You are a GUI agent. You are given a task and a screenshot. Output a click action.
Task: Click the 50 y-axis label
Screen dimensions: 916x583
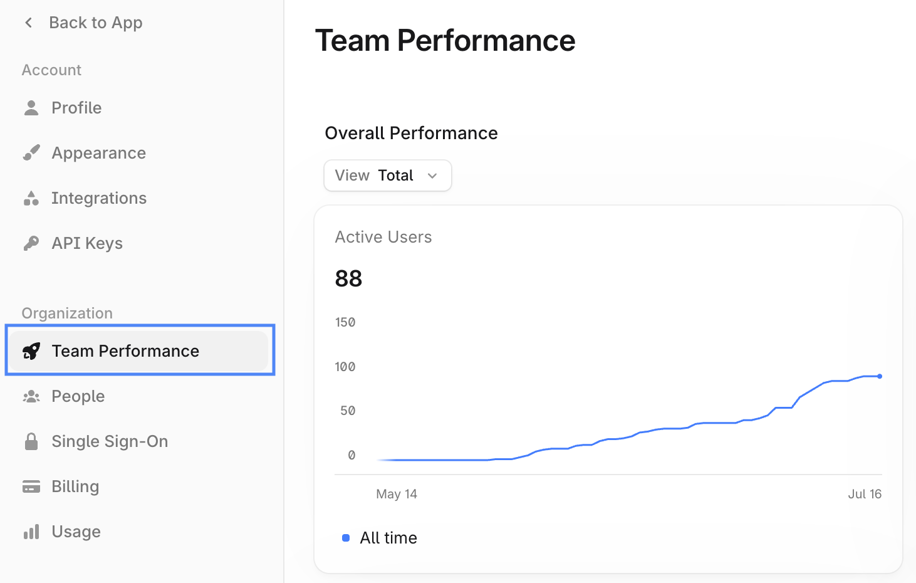[348, 411]
